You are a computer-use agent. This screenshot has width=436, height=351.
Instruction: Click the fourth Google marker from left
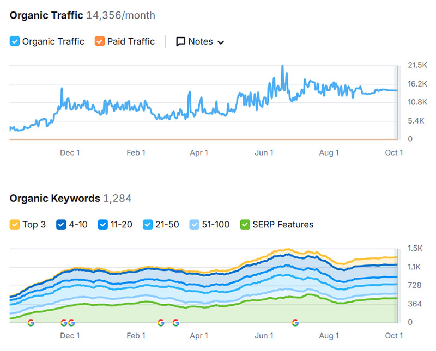[161, 323]
